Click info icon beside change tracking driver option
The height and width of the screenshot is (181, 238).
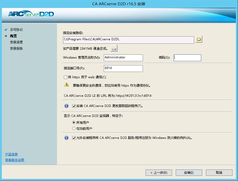(67, 106)
